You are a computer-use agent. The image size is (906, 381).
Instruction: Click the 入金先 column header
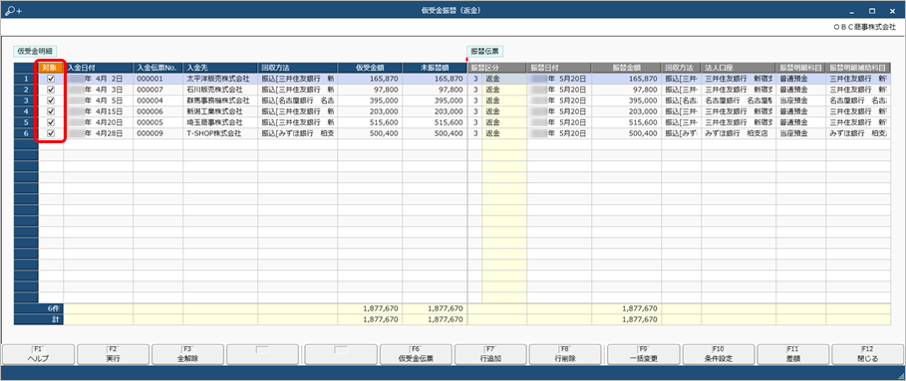pyautogui.click(x=220, y=68)
